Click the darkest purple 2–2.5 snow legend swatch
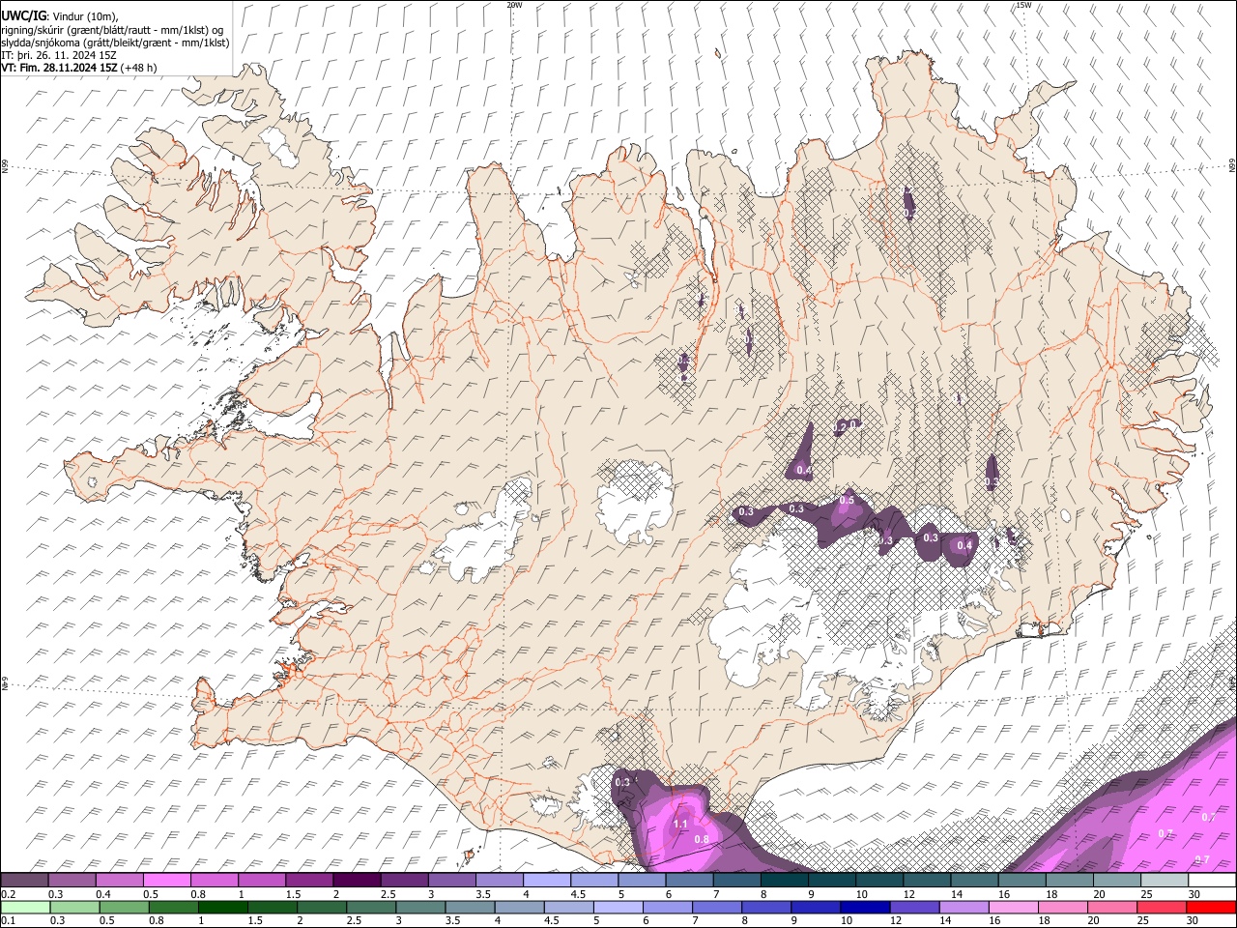The width and height of the screenshot is (1237, 928). pyautogui.click(x=358, y=881)
